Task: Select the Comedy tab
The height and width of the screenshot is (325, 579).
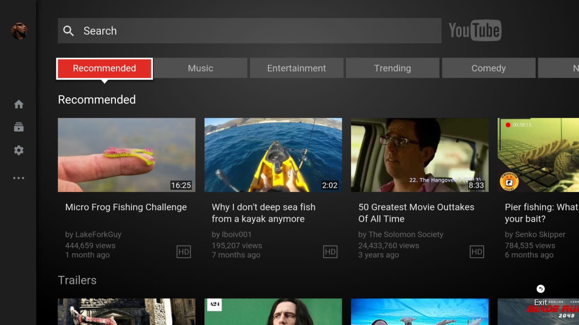Action: [488, 68]
